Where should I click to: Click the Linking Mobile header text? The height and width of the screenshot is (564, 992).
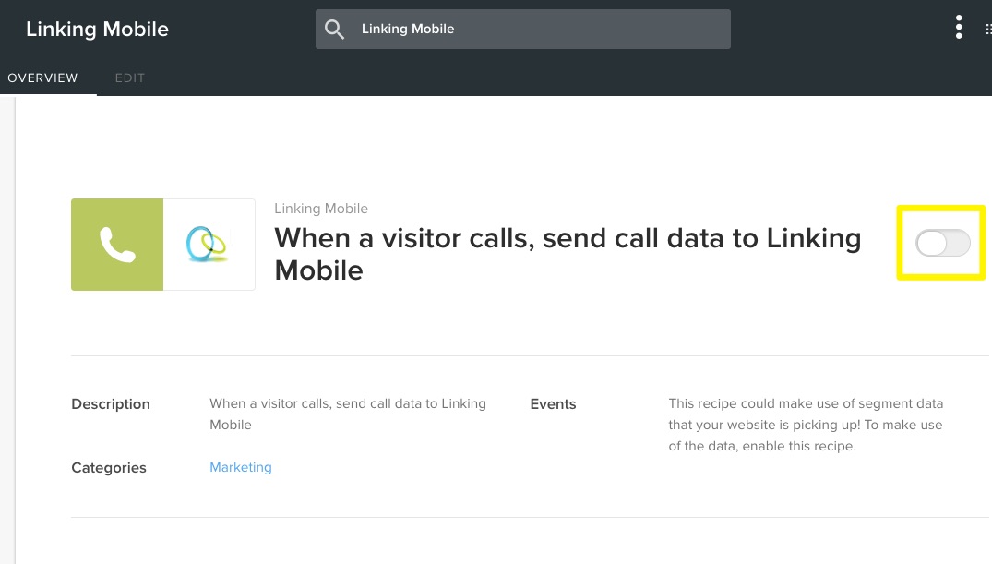click(97, 29)
